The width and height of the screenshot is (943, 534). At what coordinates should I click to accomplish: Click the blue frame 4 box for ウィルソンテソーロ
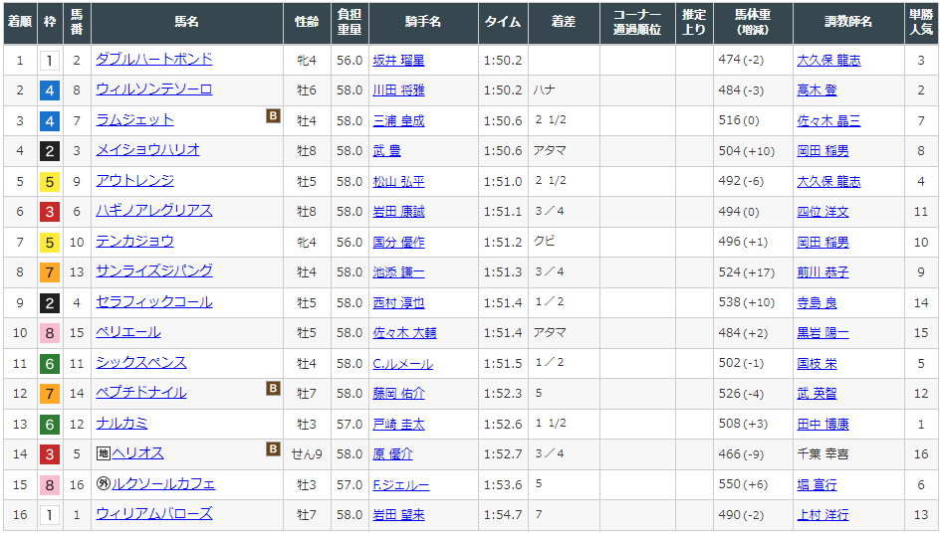coord(50,90)
